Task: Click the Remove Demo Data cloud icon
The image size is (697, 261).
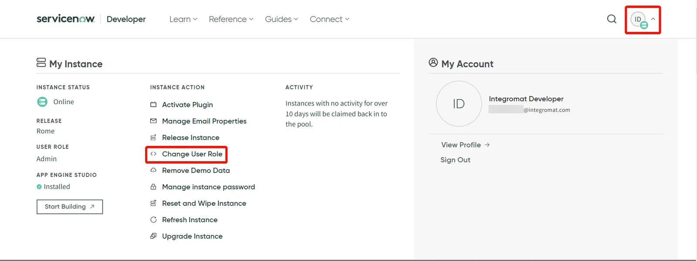Action: pos(153,170)
